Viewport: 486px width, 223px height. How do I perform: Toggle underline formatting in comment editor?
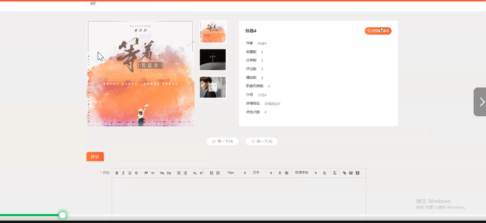click(x=130, y=173)
